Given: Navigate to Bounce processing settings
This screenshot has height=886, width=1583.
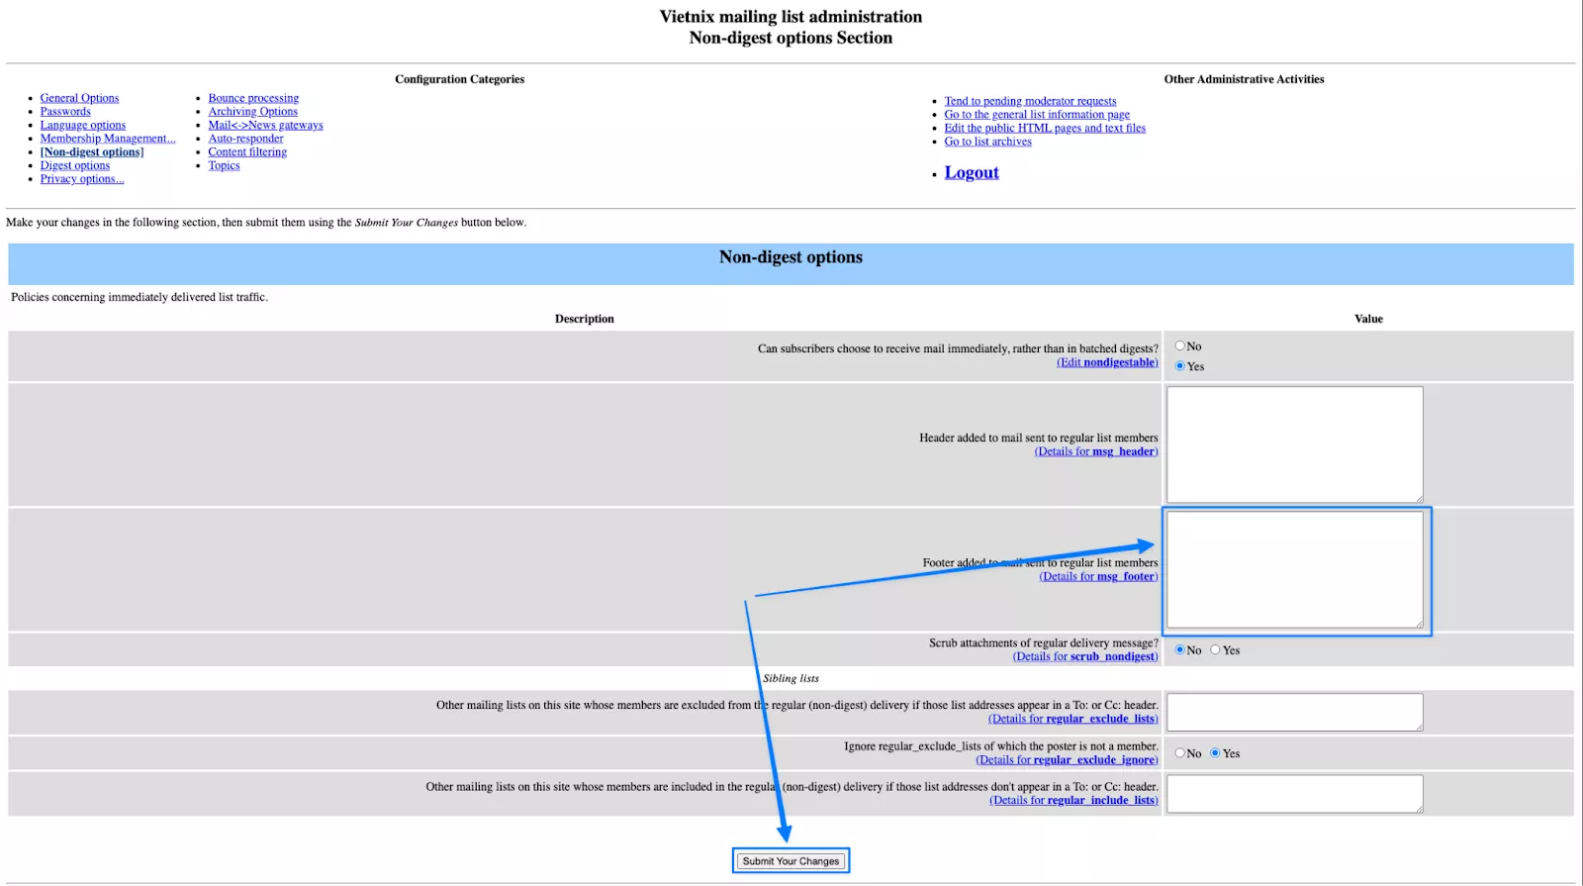Looking at the screenshot, I should pos(253,98).
